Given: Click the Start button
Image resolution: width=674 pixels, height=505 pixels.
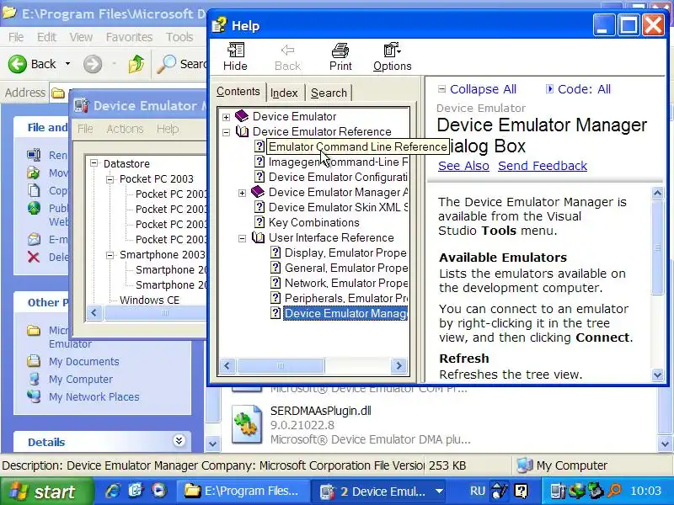Looking at the screenshot, I should pos(46,491).
